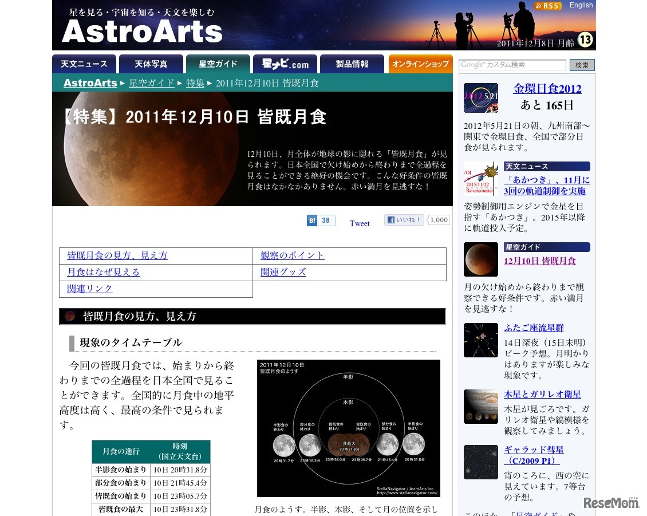Open the 天体写真 navigation tab

[151, 64]
